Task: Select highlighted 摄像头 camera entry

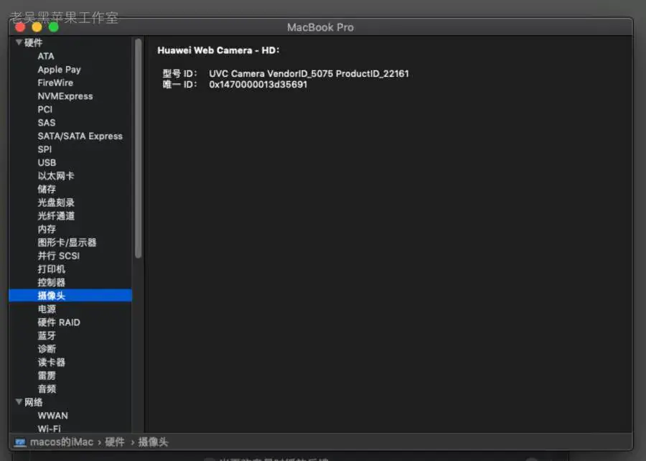Action: [x=70, y=295]
